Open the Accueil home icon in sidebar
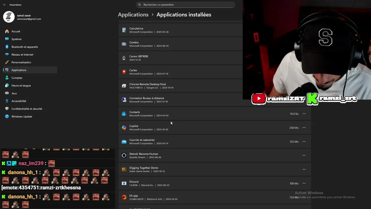 point(7,31)
